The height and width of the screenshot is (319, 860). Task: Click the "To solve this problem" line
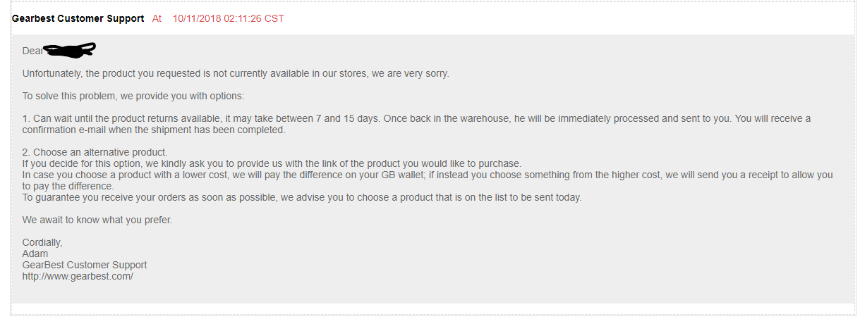(x=133, y=96)
